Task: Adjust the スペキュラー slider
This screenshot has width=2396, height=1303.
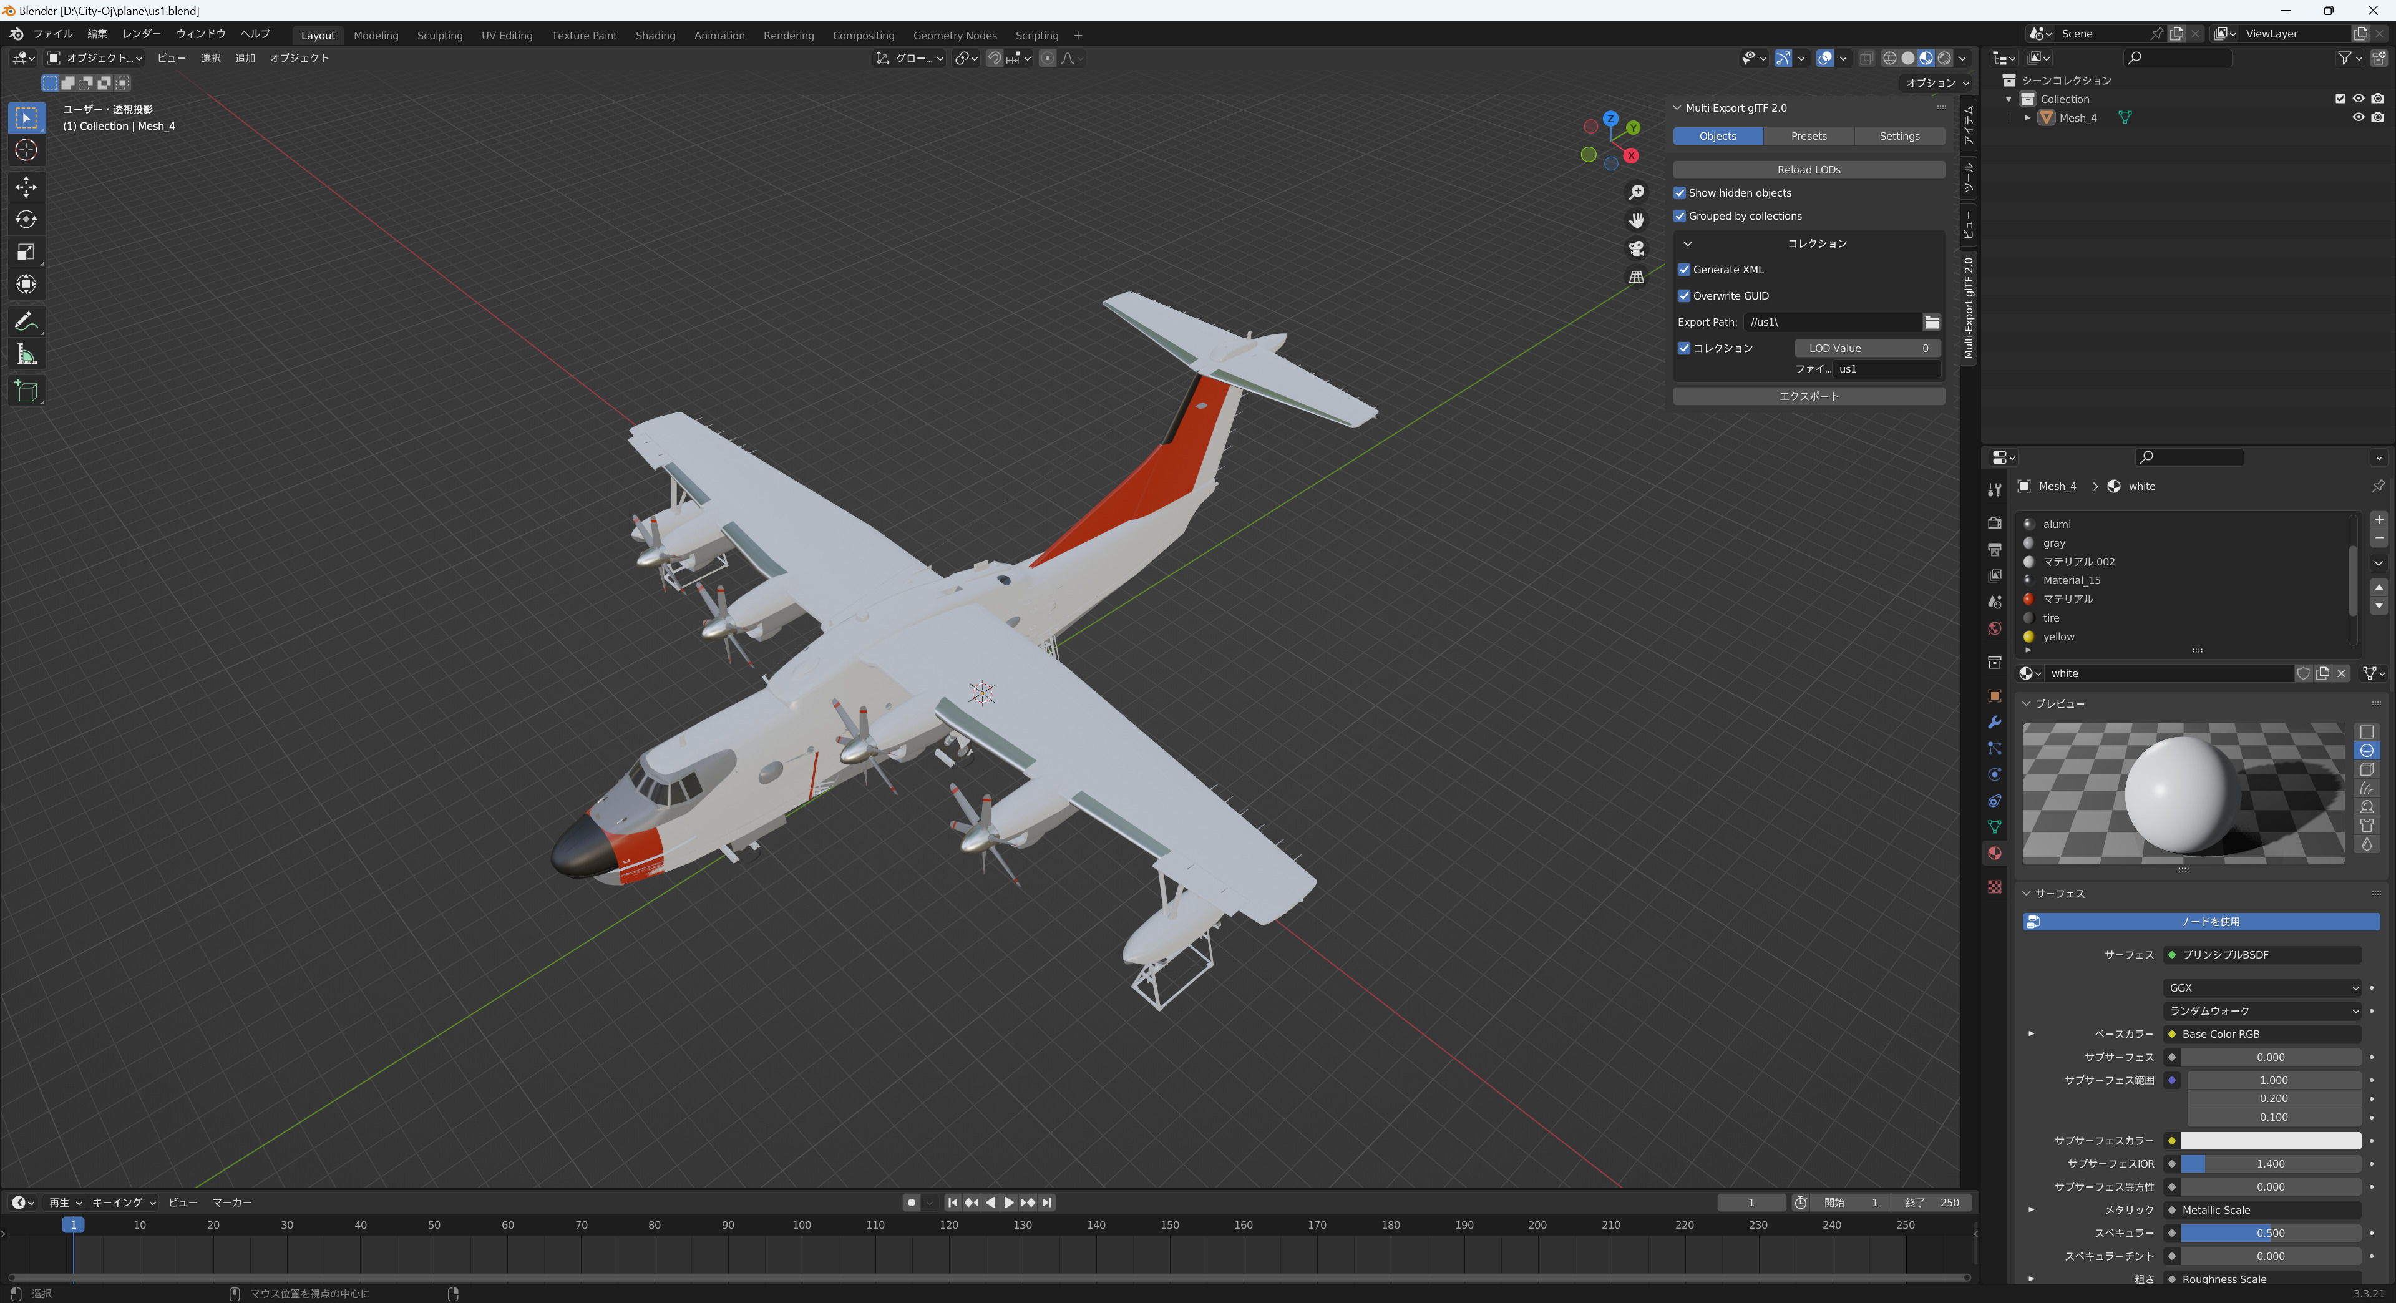Action: [x=2271, y=1233]
